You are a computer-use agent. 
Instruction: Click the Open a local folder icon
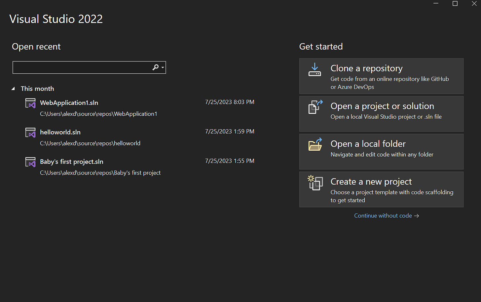pyautogui.click(x=315, y=145)
